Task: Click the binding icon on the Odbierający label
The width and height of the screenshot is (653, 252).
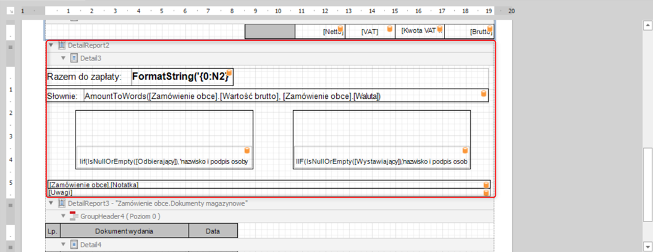Action: 247,150
